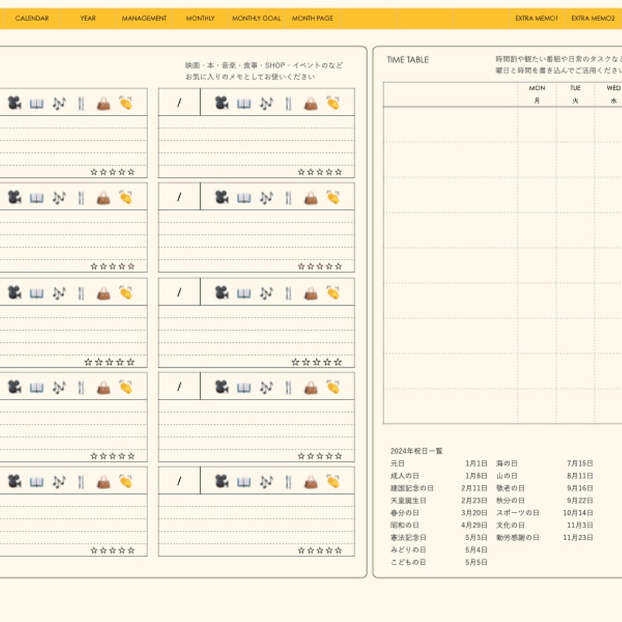Click the 2024年祝日一覧 heading
This screenshot has height=622, width=622.
click(x=416, y=451)
